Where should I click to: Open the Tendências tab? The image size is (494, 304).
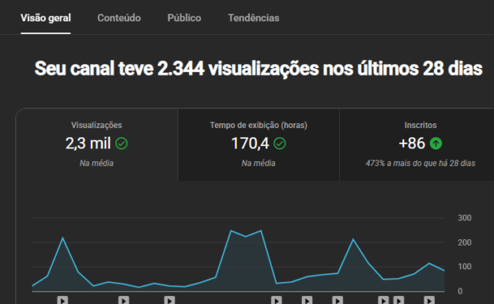click(x=254, y=18)
